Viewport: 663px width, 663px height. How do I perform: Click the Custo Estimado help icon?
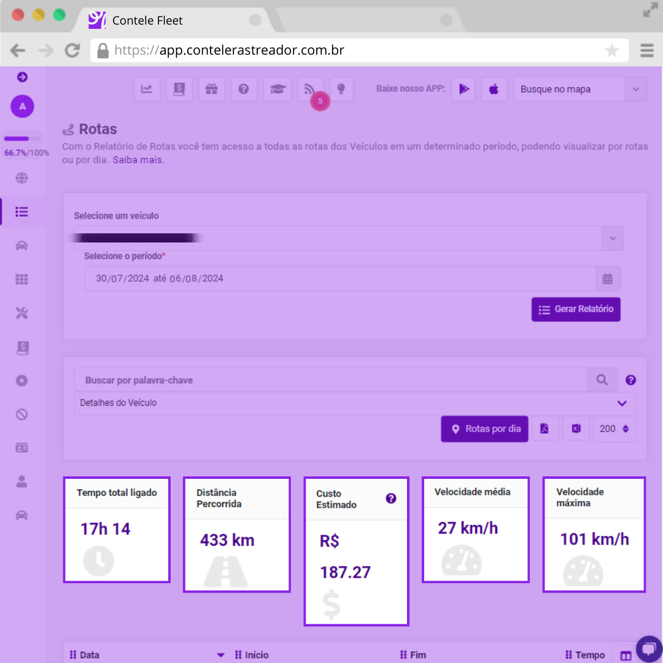pyautogui.click(x=391, y=498)
